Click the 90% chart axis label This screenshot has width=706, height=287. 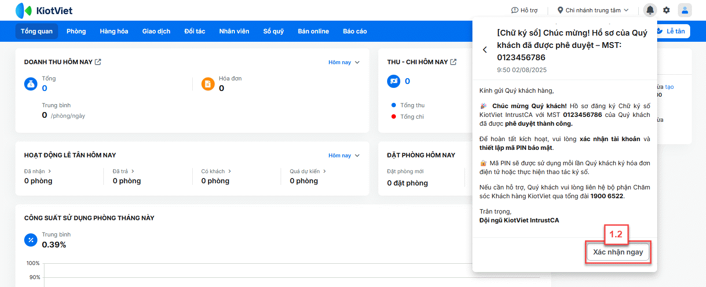(x=35, y=277)
